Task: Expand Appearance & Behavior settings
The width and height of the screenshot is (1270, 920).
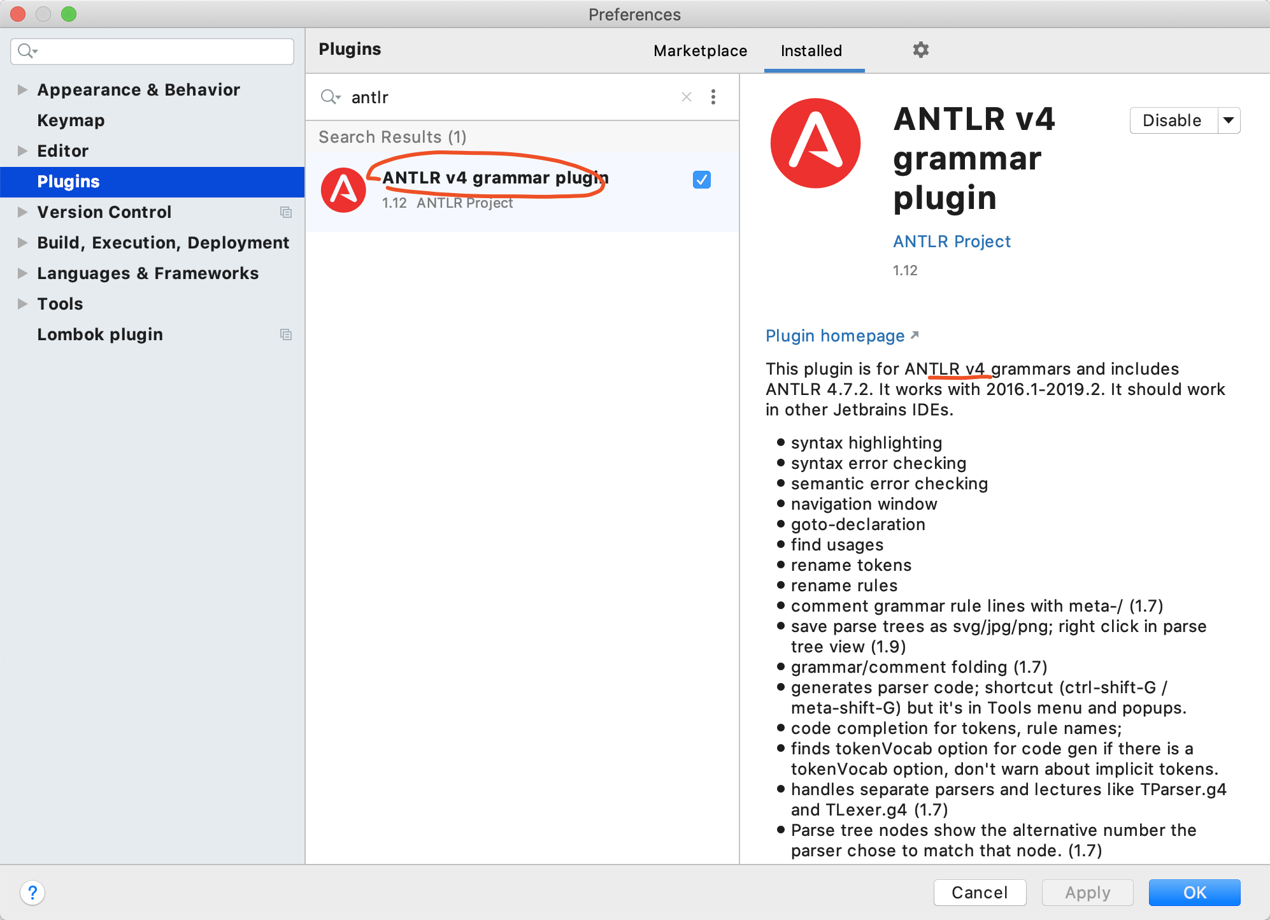Action: tap(22, 90)
